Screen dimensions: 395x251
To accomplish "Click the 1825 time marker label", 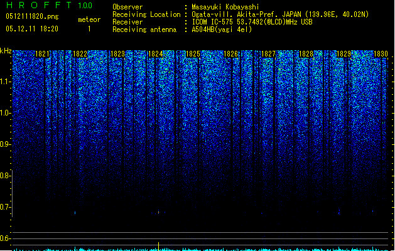I will click(x=193, y=54).
